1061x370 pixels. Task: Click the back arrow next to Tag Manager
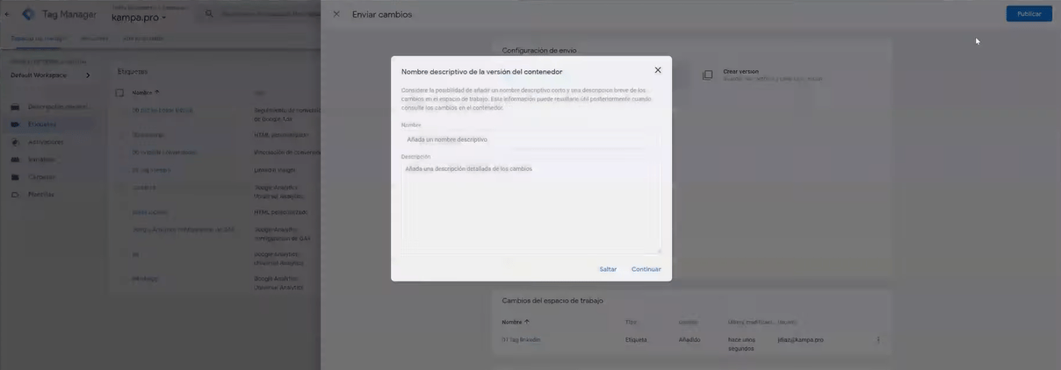point(7,14)
